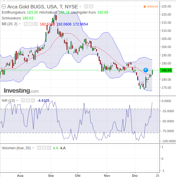The height and width of the screenshot is (177, 176).
Task: Collapse the Arca Gold BUGS pane
Action: click(3, 7)
